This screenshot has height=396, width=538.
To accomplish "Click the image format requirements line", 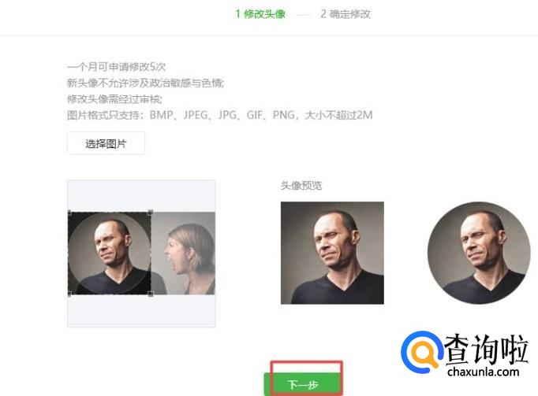I will coord(219,115).
